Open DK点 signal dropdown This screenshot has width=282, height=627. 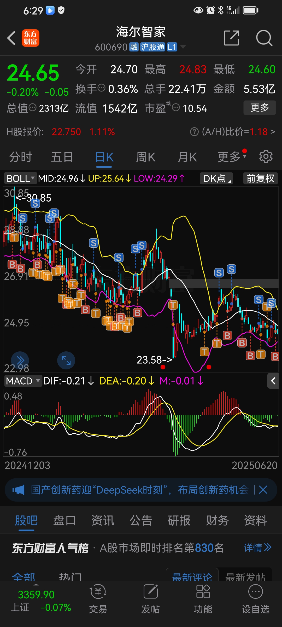tap(216, 178)
